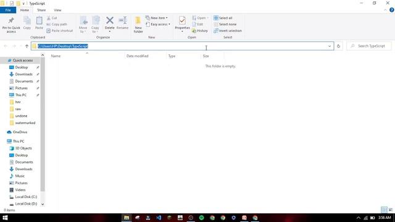
Task: Click the Forward navigation arrow
Action: click(x=14, y=46)
